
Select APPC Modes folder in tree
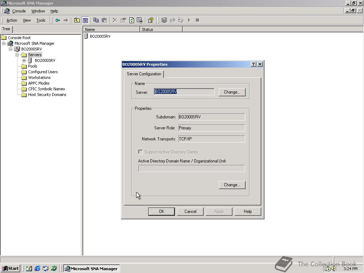(39, 83)
